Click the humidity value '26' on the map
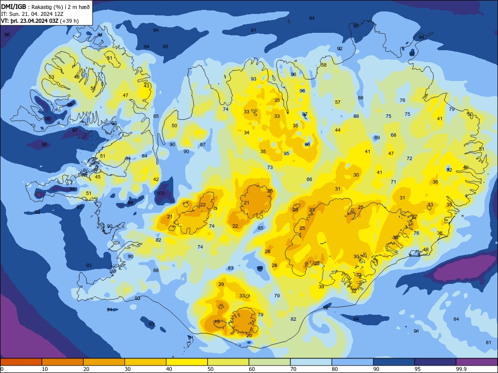Viewport: 498px width, 373px height. [295, 210]
